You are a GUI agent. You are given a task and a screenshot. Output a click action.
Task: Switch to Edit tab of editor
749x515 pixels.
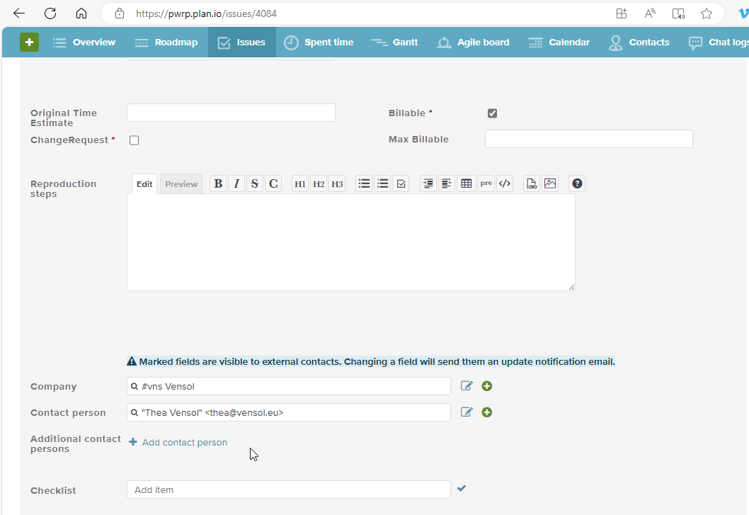pyautogui.click(x=144, y=184)
